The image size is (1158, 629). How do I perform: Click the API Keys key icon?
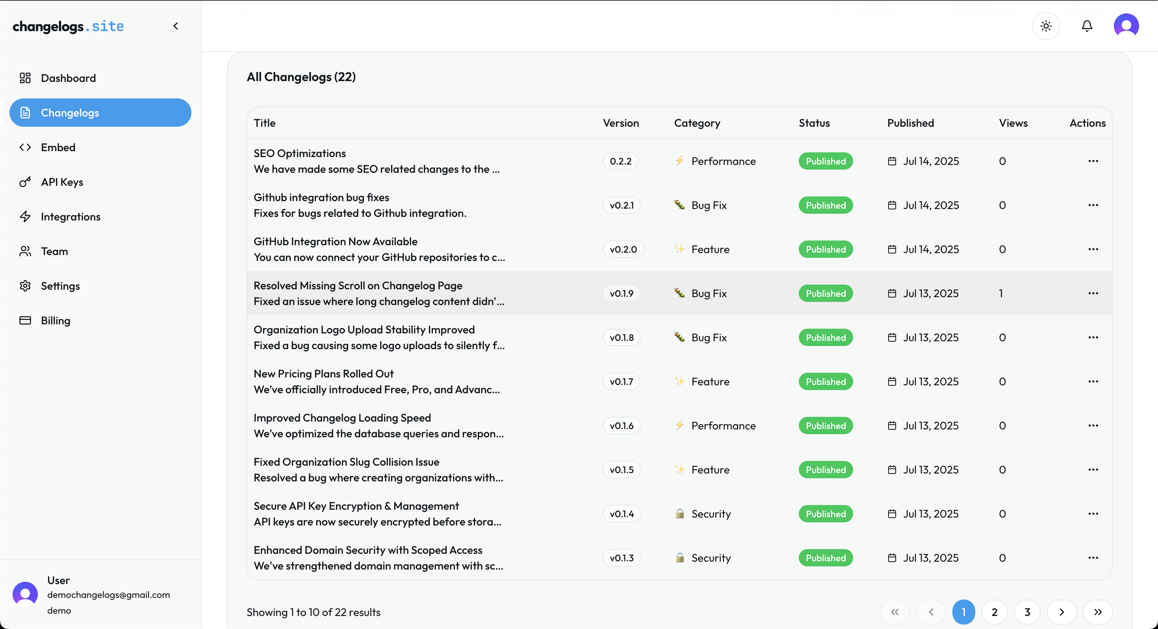tap(25, 181)
